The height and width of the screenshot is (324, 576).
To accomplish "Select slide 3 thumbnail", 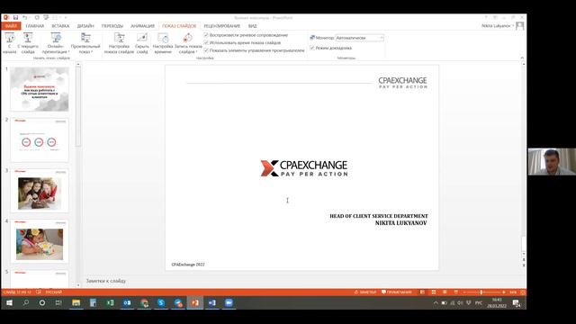I will point(40,190).
